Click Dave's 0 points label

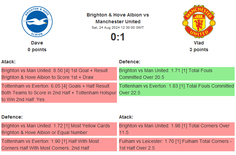coord(37,50)
